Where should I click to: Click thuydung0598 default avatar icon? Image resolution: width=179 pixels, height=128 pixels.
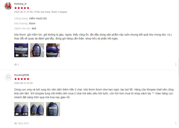coord(8,77)
